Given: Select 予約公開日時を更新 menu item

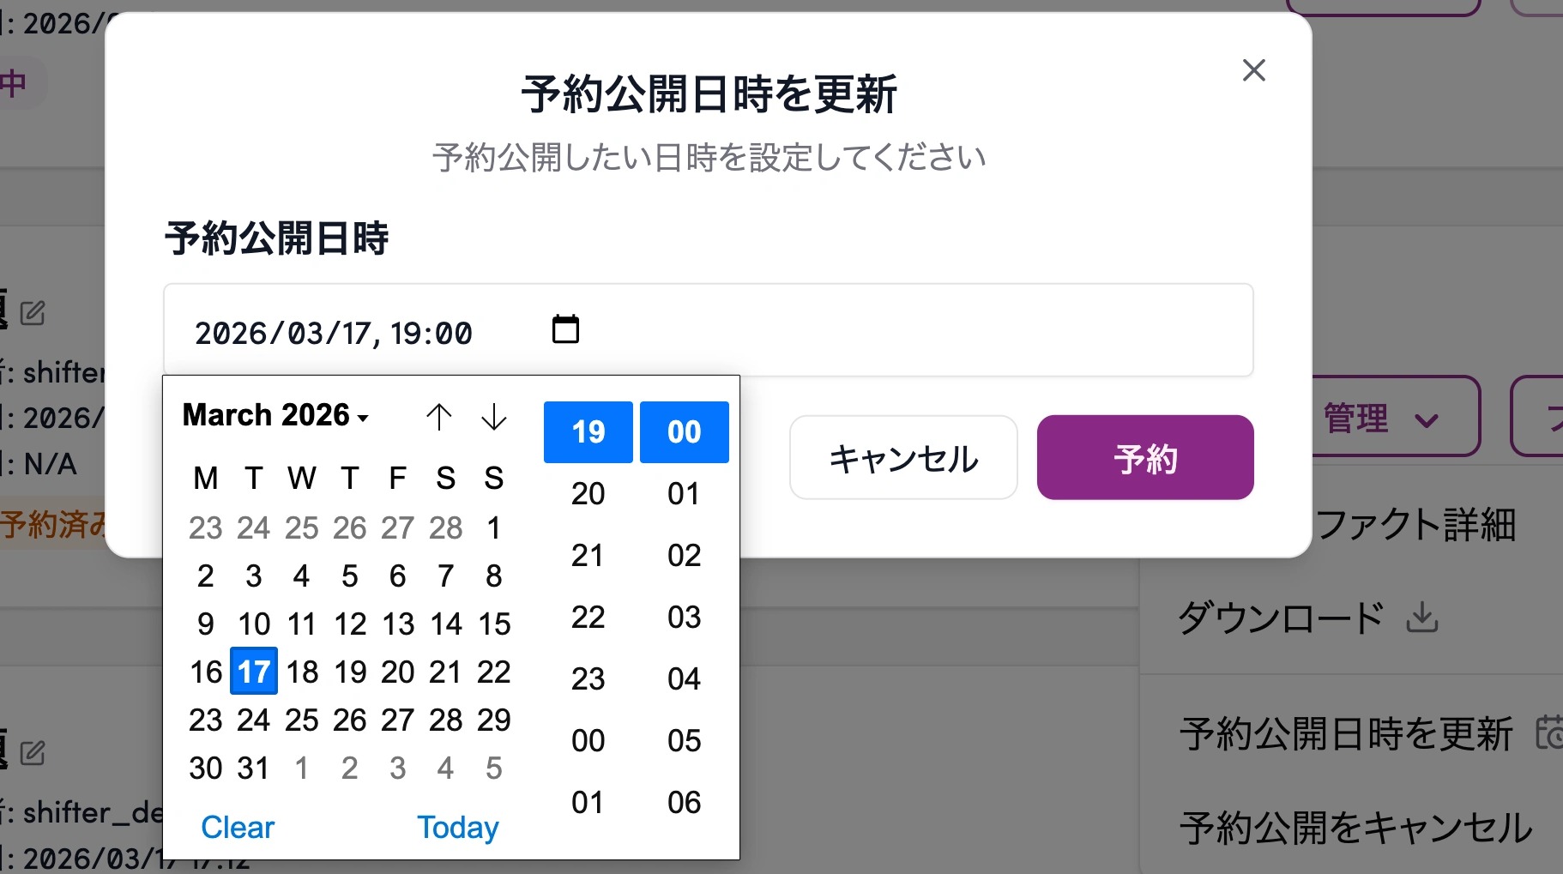Looking at the screenshot, I should (x=1345, y=734).
